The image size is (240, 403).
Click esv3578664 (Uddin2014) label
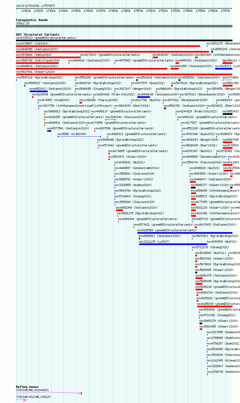tap(34, 55)
